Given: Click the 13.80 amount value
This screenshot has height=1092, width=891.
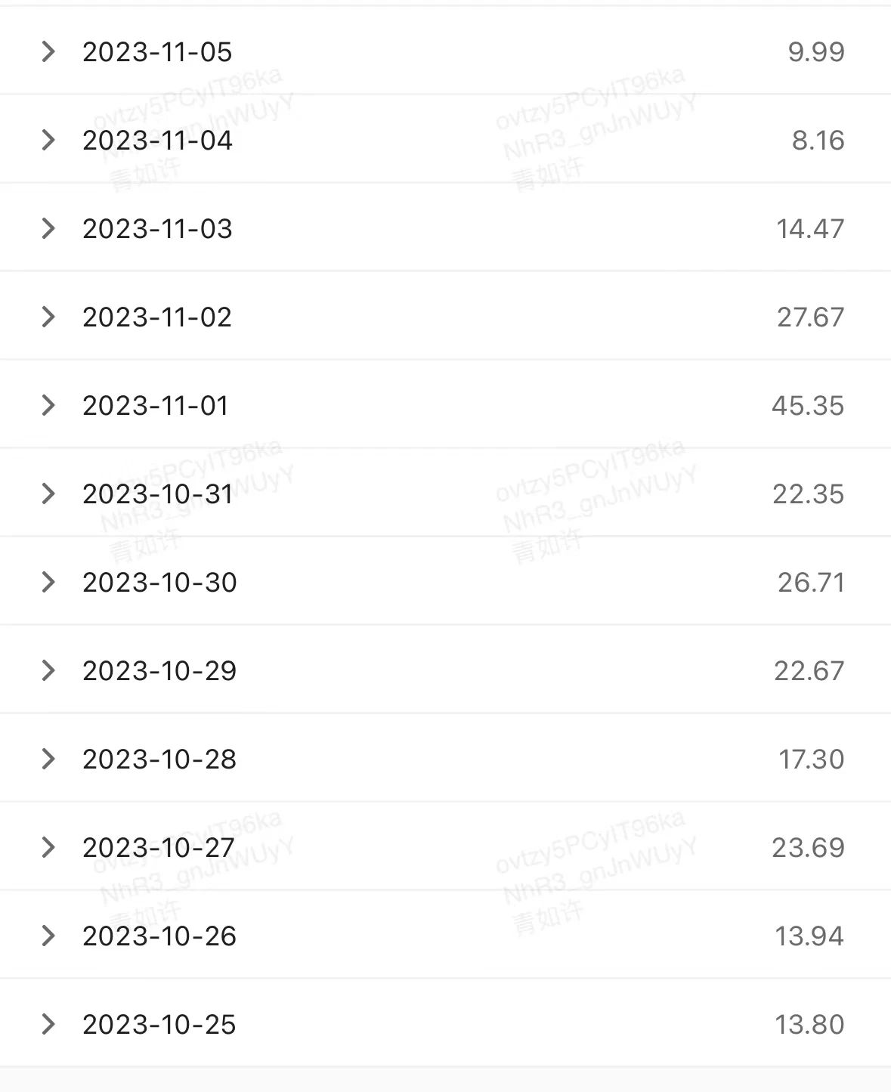Looking at the screenshot, I should 809,1025.
